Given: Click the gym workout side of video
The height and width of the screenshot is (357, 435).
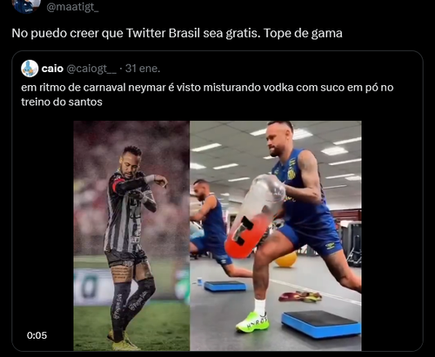Looking at the screenshot, I should pos(276,235).
